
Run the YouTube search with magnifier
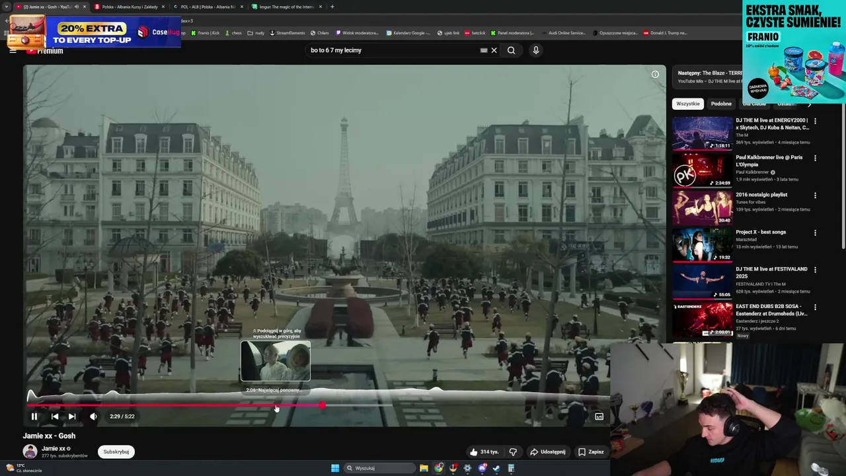(511, 50)
